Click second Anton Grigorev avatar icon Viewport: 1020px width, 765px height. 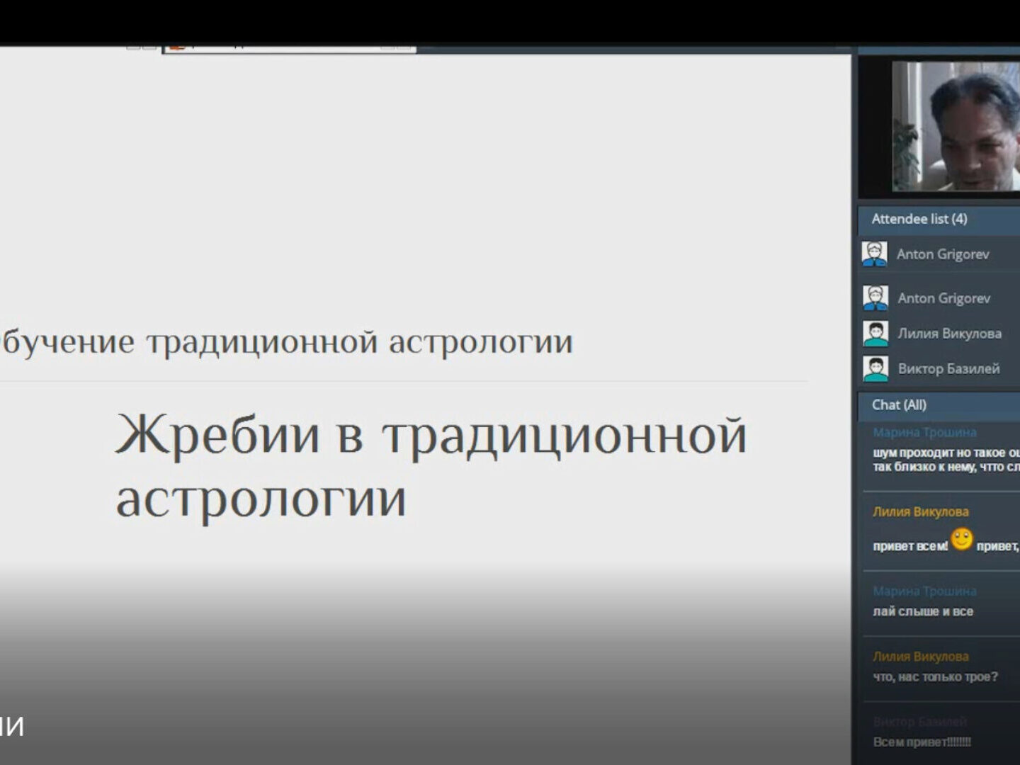point(875,298)
